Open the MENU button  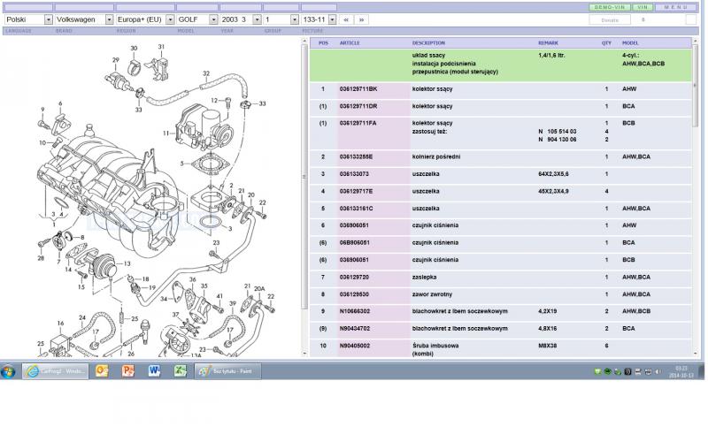pos(675,7)
